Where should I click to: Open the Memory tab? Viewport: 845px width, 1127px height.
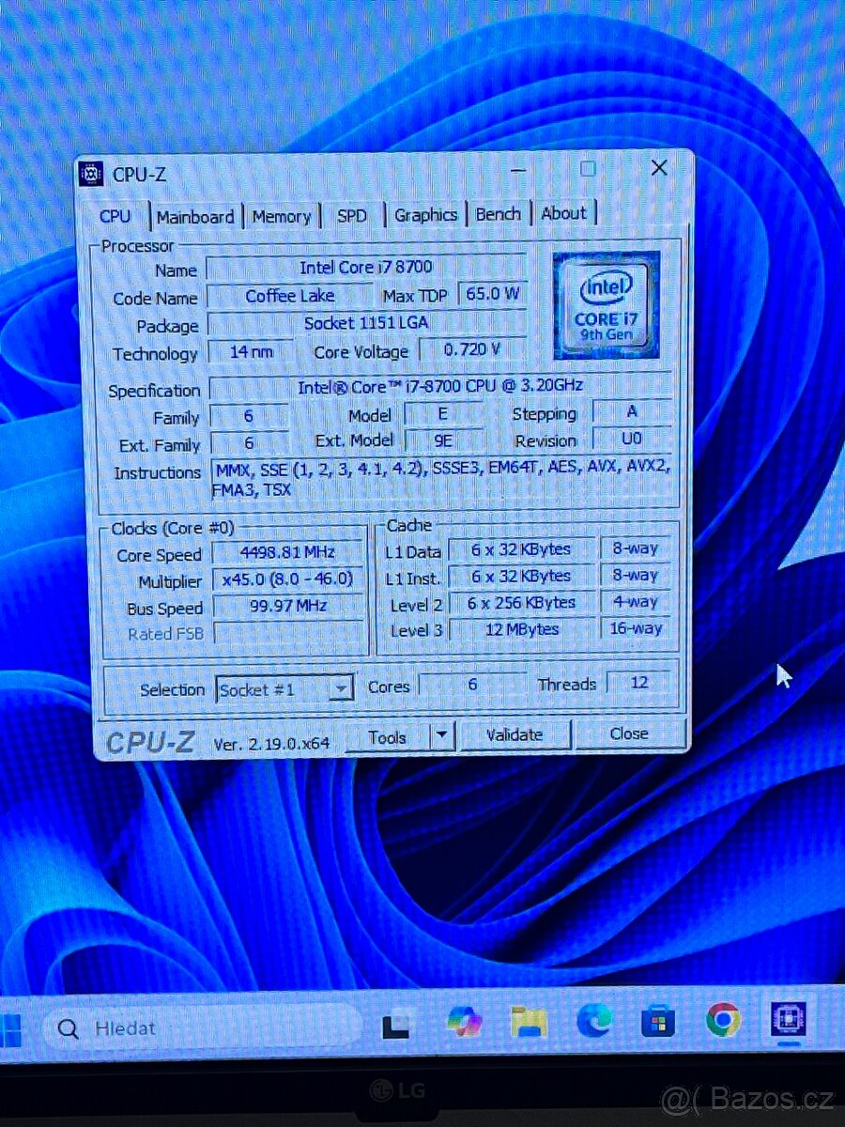281,216
